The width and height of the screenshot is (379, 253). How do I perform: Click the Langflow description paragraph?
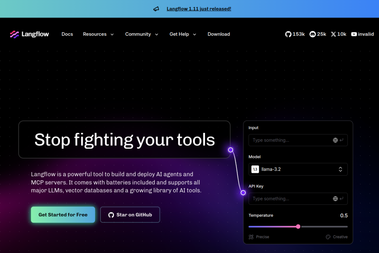[116, 182]
